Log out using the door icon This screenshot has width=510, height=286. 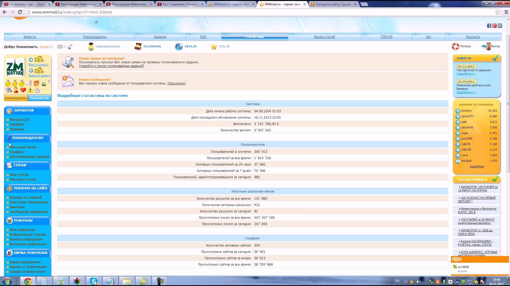coord(486,46)
